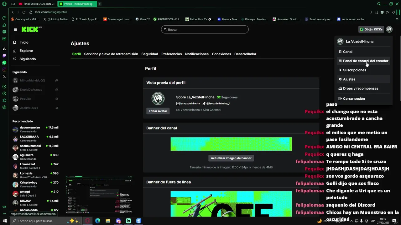Click the ad blocker shield icon
The image size is (401, 225).
coord(382,12)
